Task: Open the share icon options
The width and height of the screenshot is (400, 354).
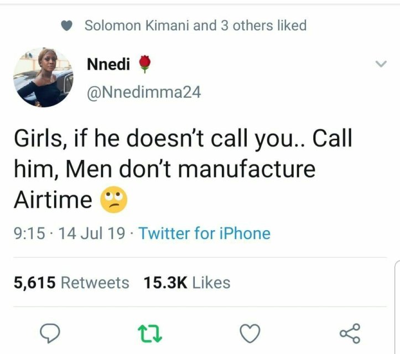Action: pyautogui.click(x=349, y=332)
